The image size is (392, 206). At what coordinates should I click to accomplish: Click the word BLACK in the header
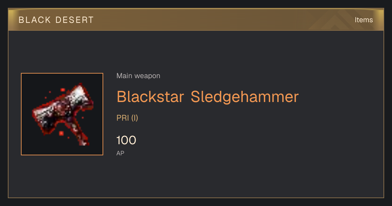pos(35,20)
